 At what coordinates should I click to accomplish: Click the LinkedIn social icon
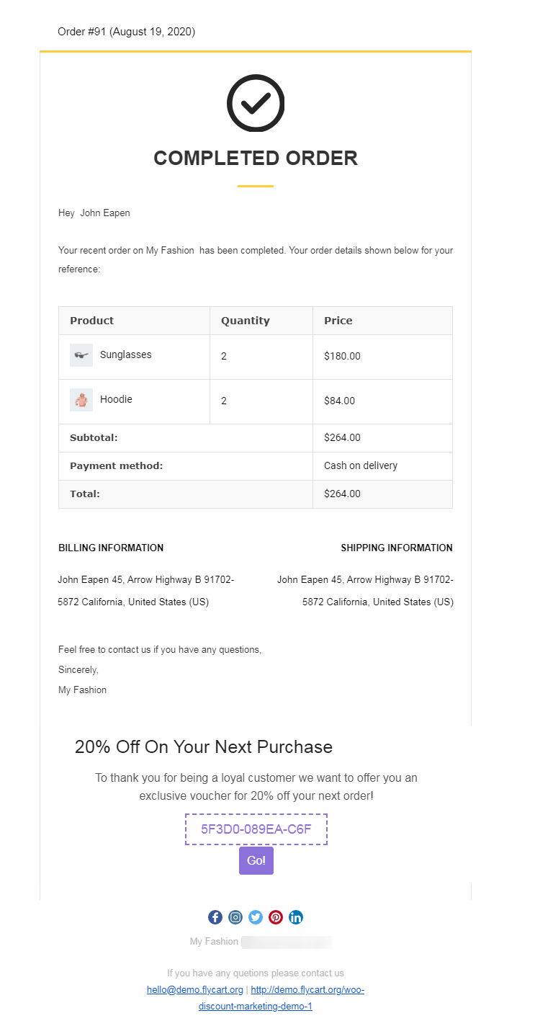(x=296, y=917)
